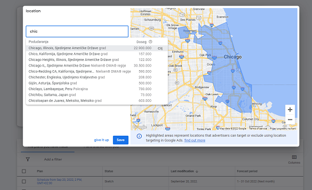The width and height of the screenshot is (312, 190).
Task: Click the Podudaranja header
Action: point(38,42)
